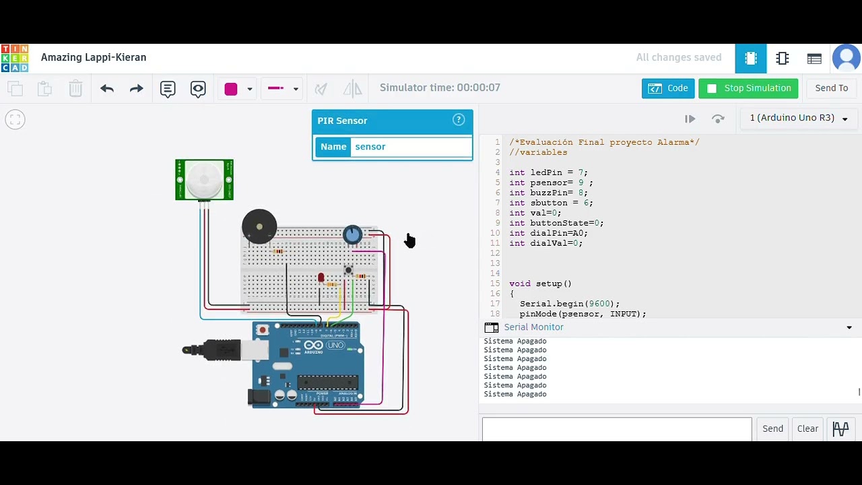Open PIR Sensor help question icon

coord(459,120)
